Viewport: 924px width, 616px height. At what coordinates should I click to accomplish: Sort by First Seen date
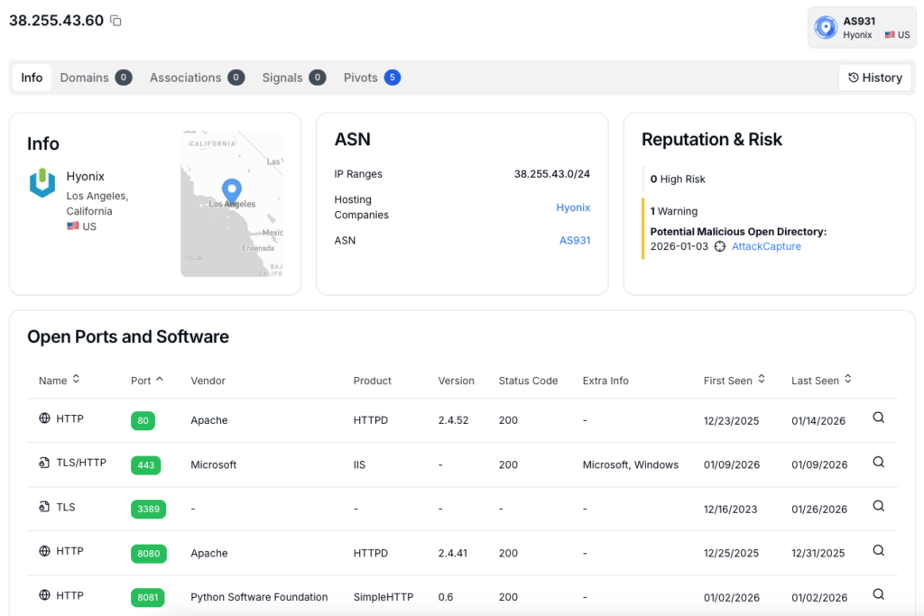(761, 380)
